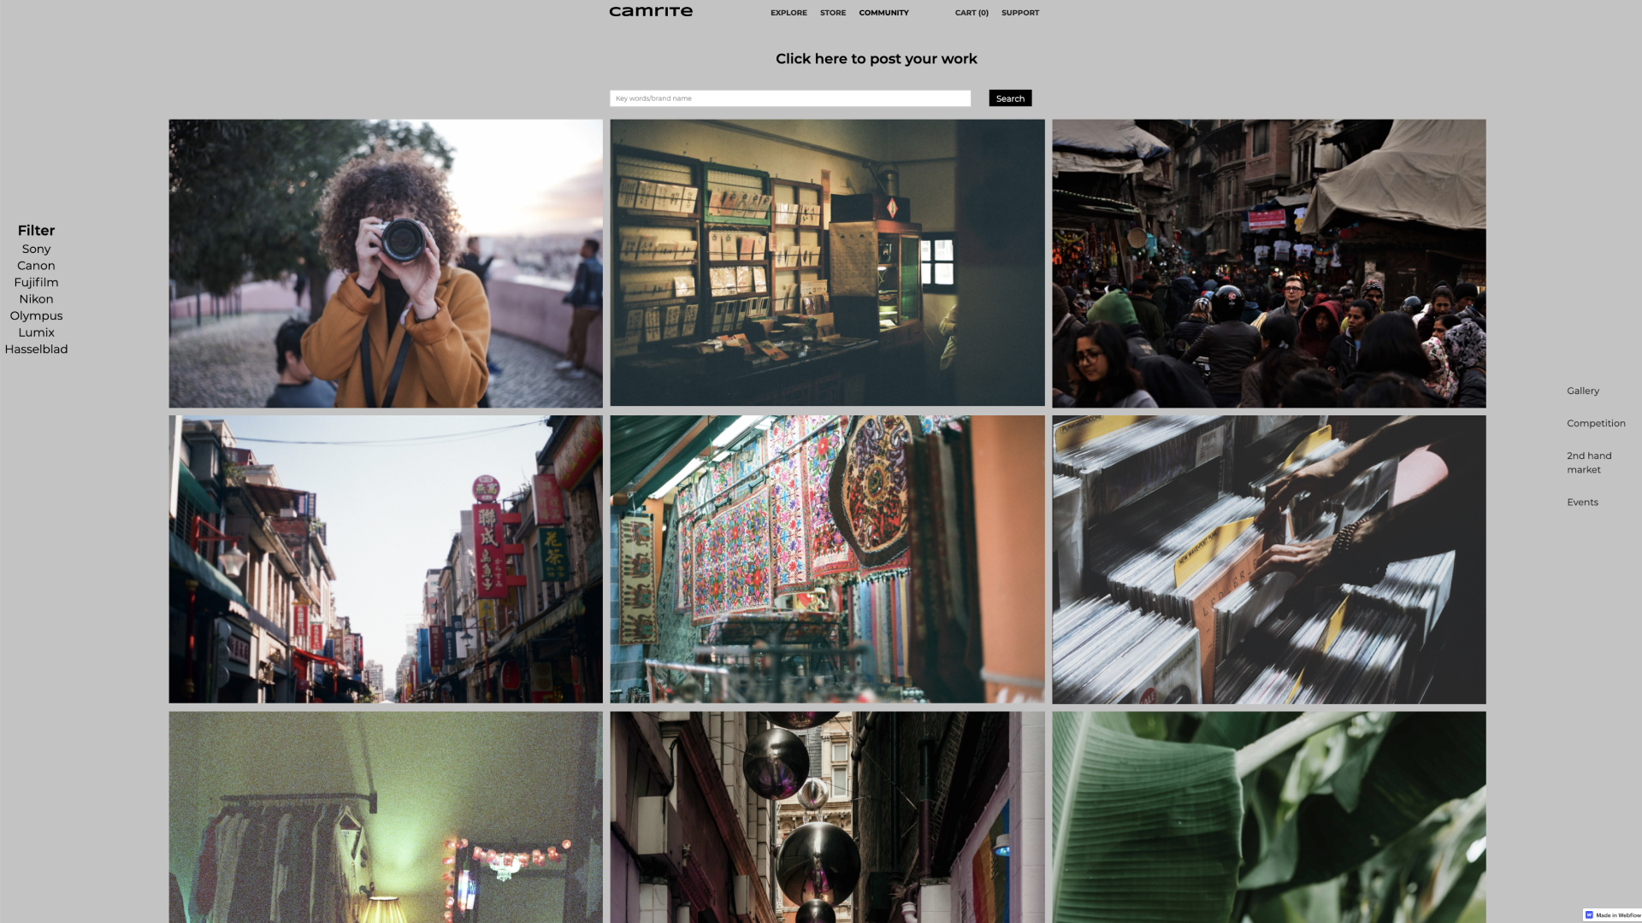Viewport: 1642px width, 923px height.
Task: Open the vinyl records photo
Action: coord(1268,559)
